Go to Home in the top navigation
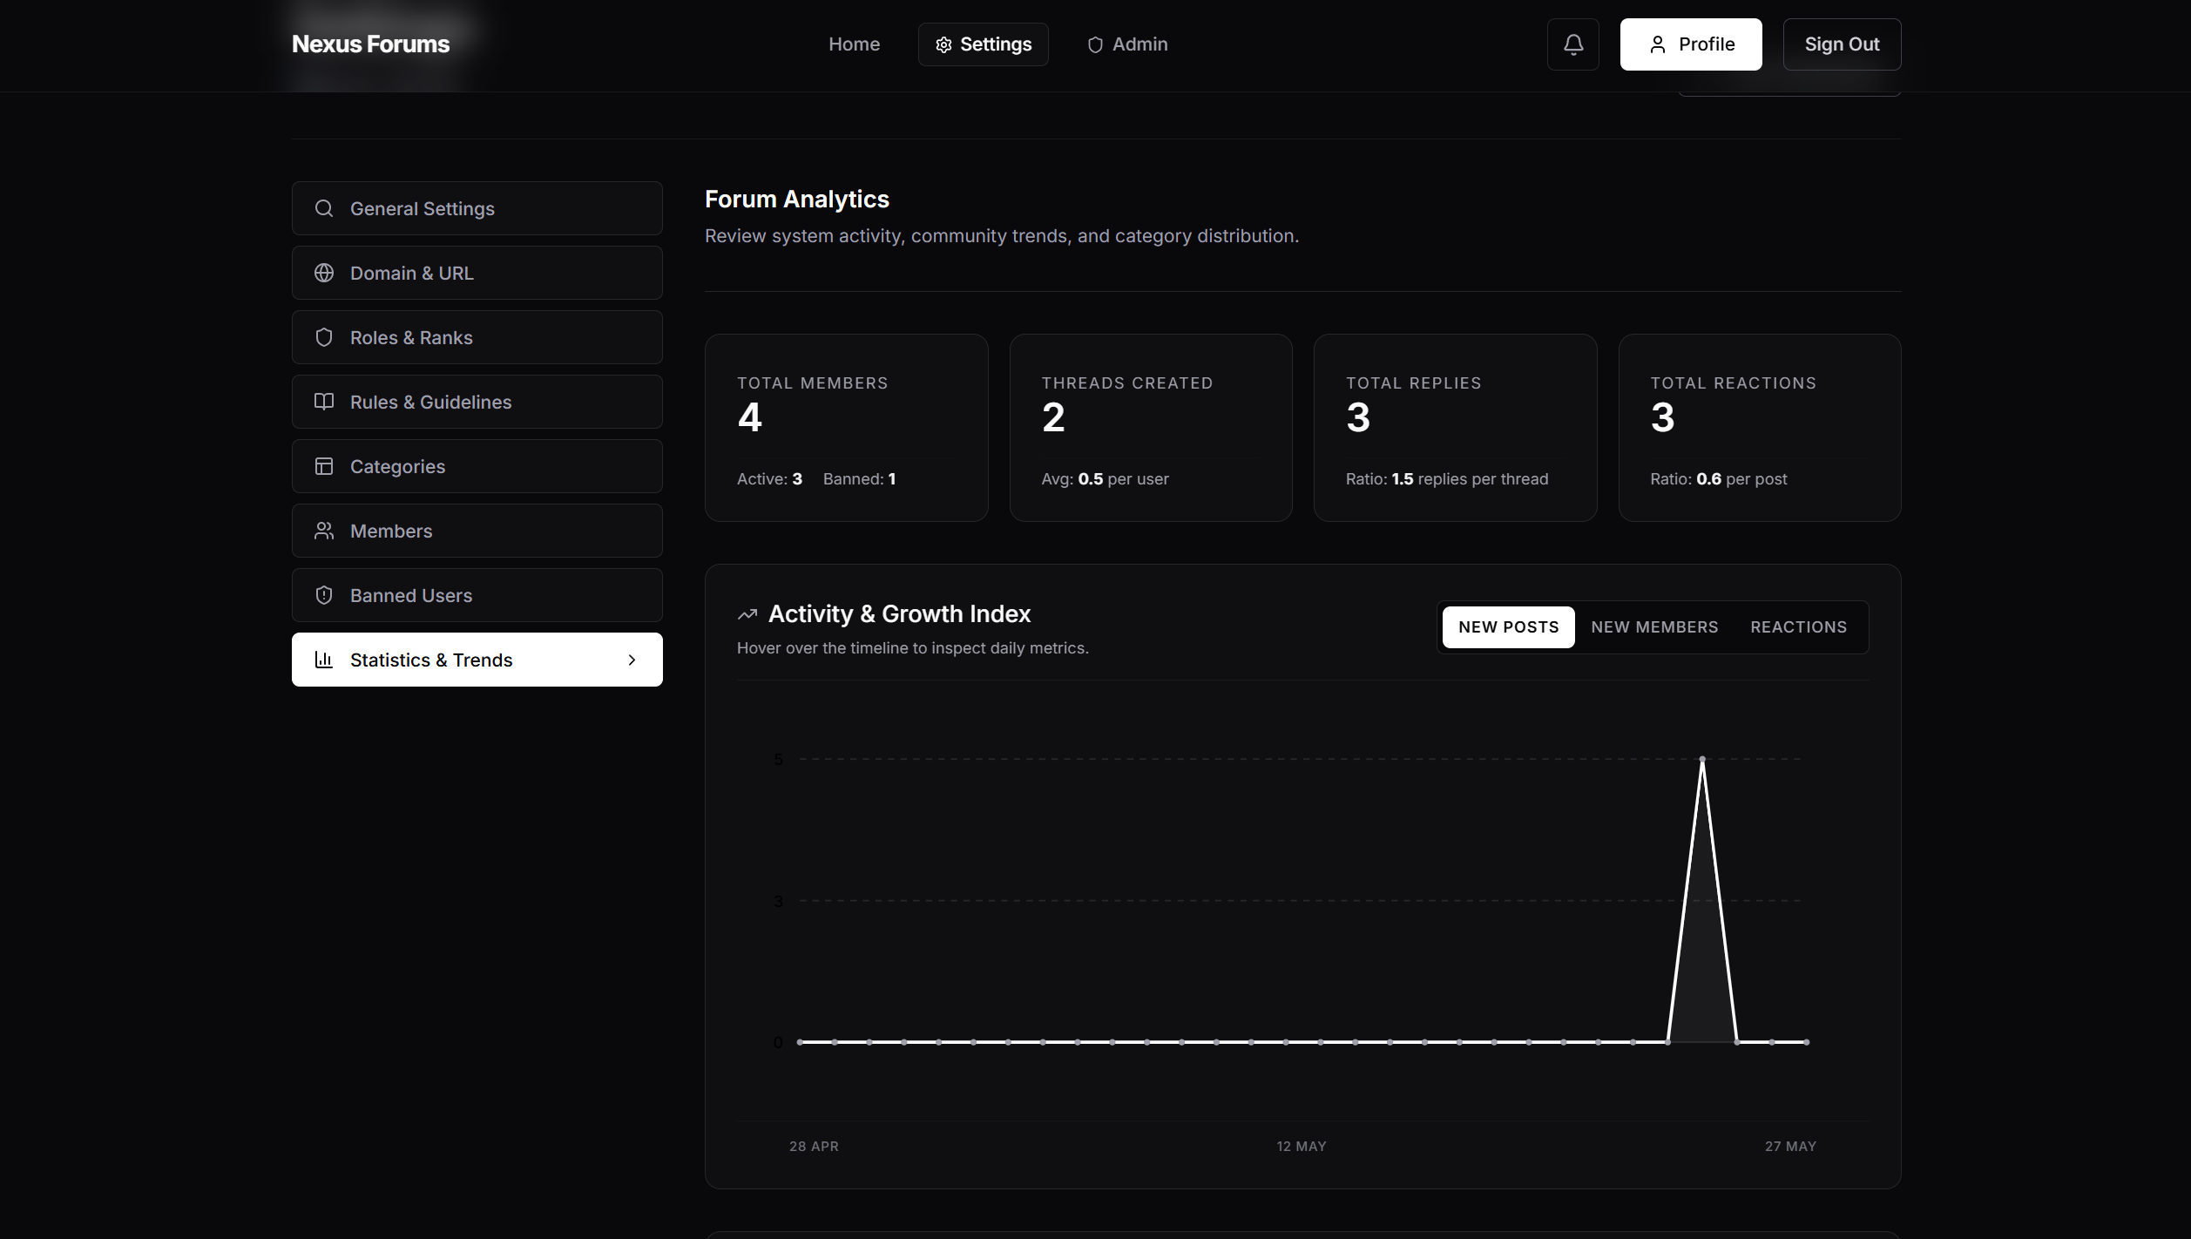Viewport: 2191px width, 1239px height. (x=854, y=44)
